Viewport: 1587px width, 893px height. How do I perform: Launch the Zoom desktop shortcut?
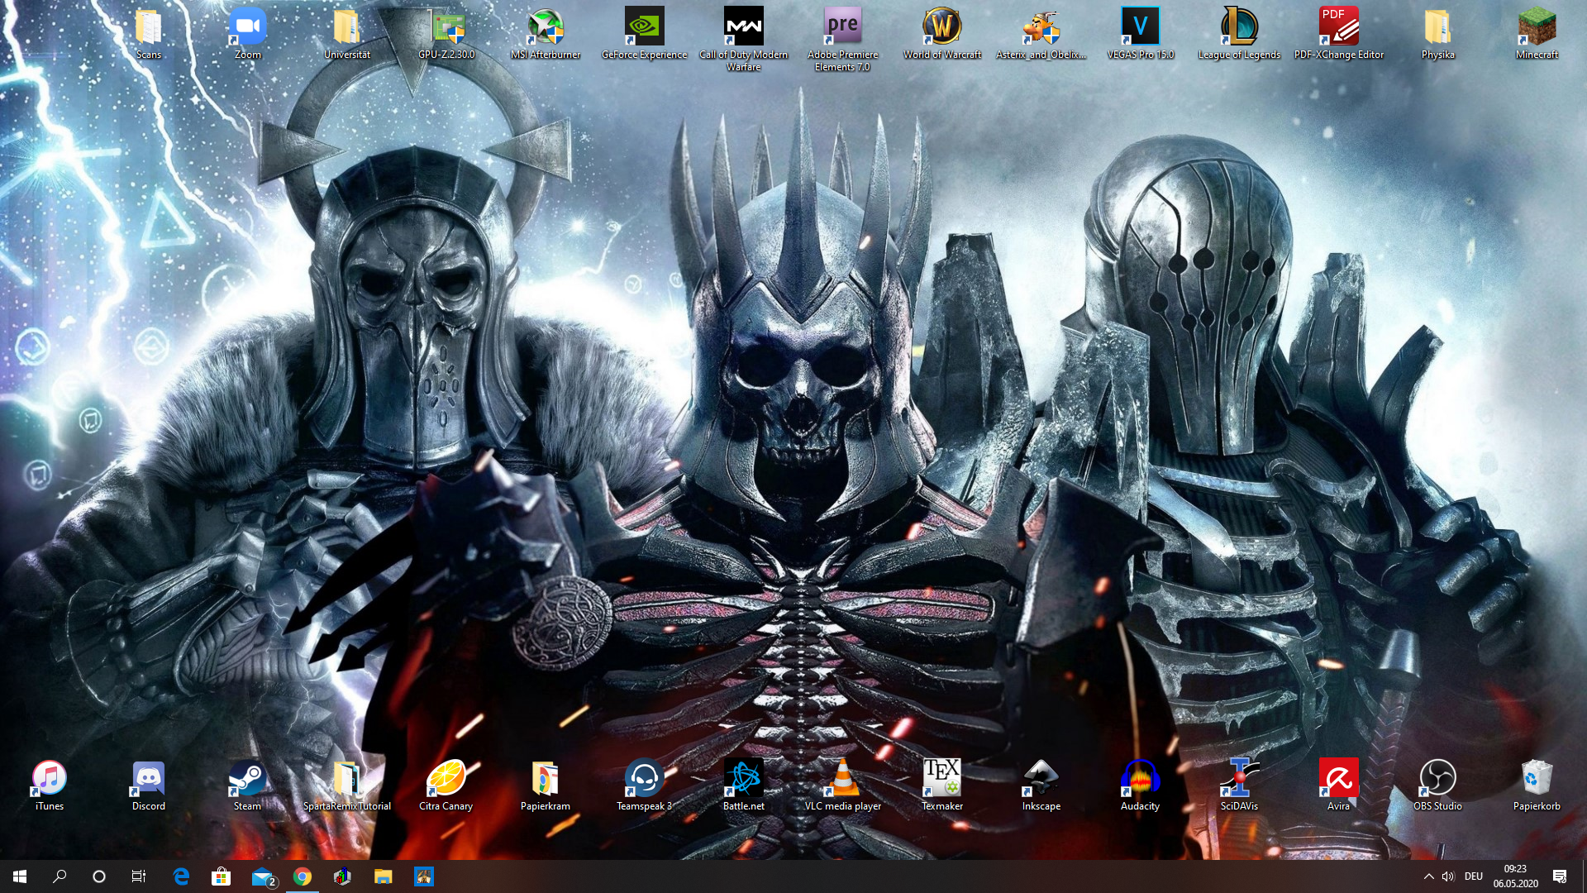248,34
